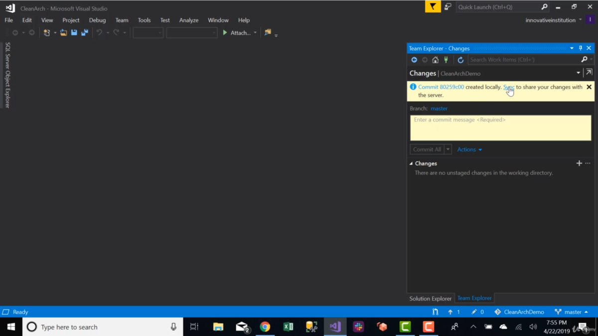Click the Navigate Forward toolbar icon

tap(31, 33)
